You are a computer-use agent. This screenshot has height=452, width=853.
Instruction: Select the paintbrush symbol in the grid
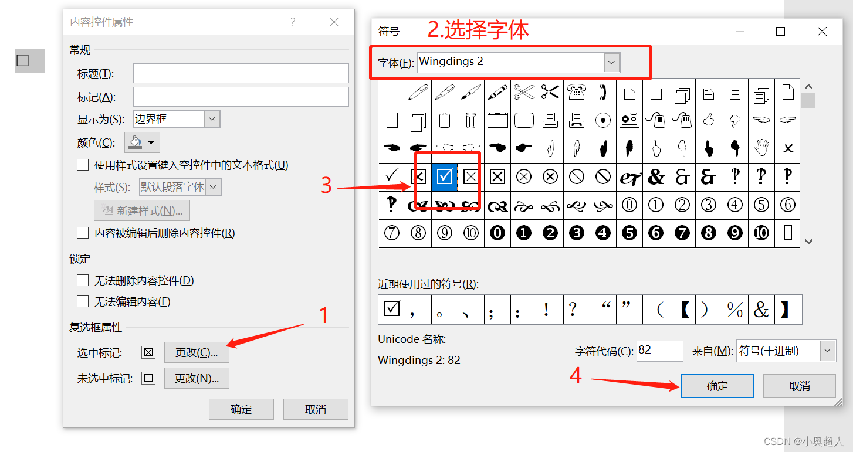tap(471, 93)
